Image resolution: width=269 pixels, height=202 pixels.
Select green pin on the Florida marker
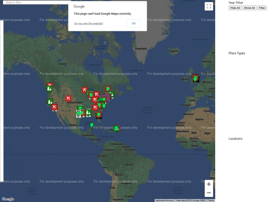pos(99,115)
